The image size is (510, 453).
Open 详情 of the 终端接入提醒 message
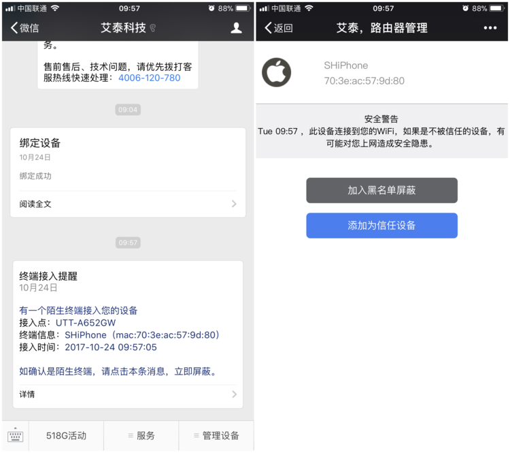pyautogui.click(x=128, y=394)
